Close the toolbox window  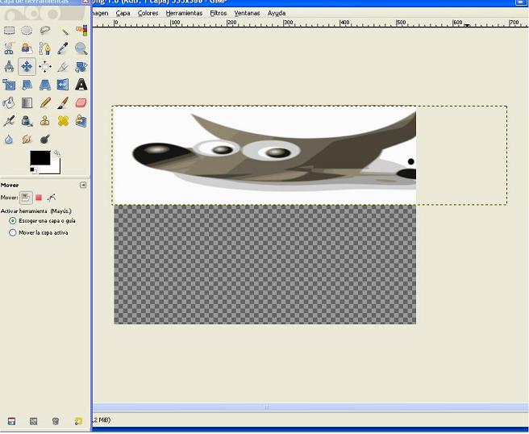[x=85, y=2]
